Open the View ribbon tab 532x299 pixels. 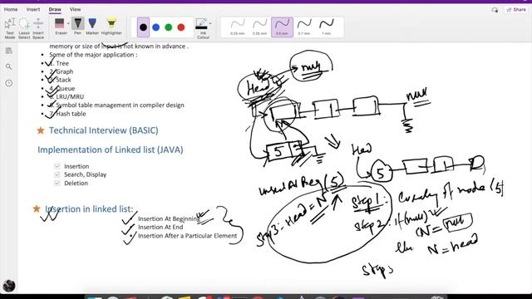point(75,9)
